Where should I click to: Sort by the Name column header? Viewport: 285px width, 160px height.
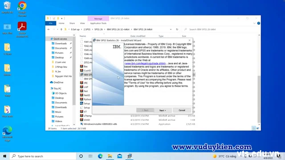83,36
